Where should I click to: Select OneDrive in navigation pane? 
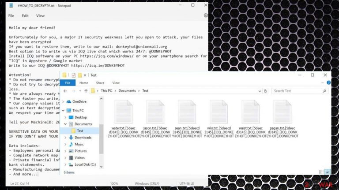point(79,101)
